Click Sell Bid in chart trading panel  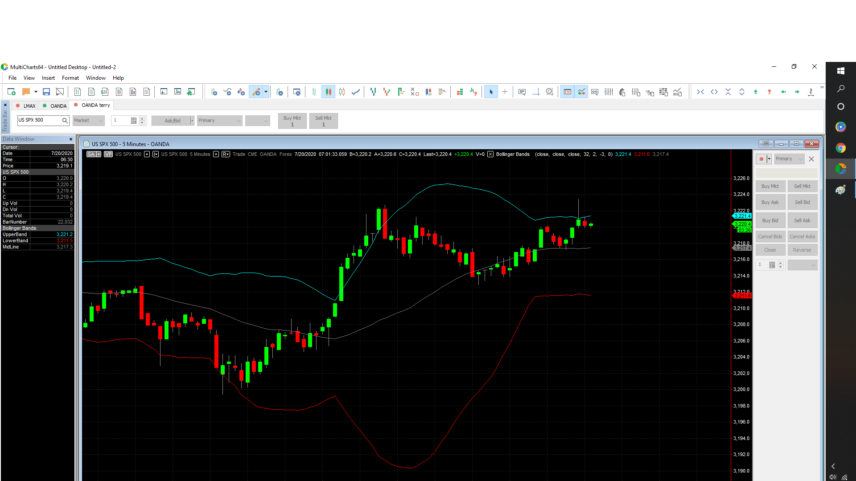802,202
